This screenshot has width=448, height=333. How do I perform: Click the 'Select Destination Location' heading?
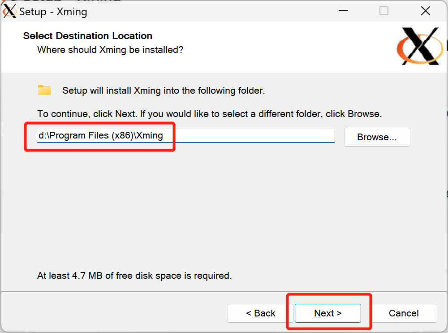[x=88, y=36]
